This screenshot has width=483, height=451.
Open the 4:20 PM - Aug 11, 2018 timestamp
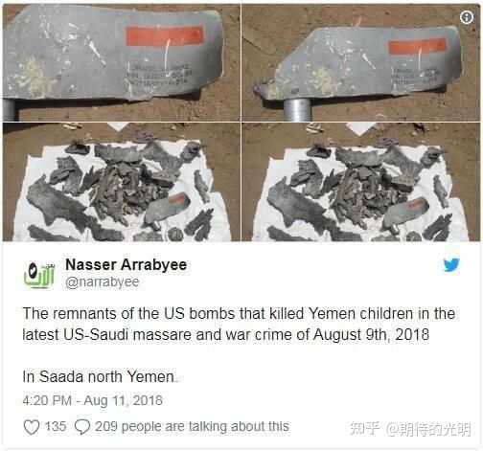93,400
